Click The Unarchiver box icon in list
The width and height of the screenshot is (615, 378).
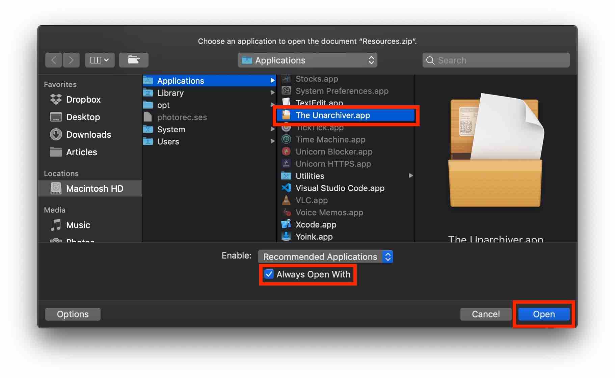click(286, 115)
